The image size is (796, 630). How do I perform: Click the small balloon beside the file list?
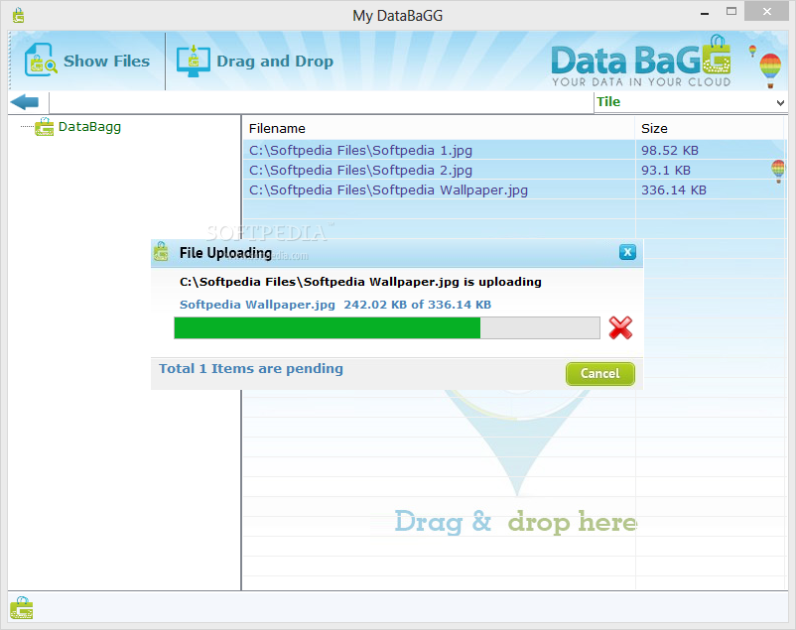[778, 171]
